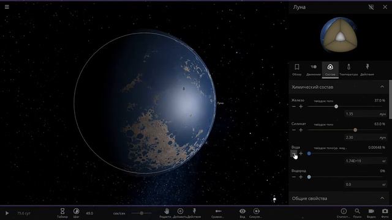
Task: Toggle the pin icon next to Луна title
Action: (x=371, y=7)
